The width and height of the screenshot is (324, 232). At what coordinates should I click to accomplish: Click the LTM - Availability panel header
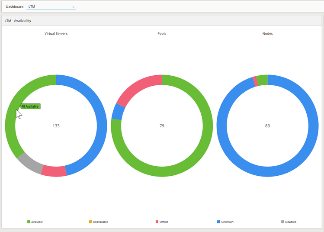click(x=162, y=21)
